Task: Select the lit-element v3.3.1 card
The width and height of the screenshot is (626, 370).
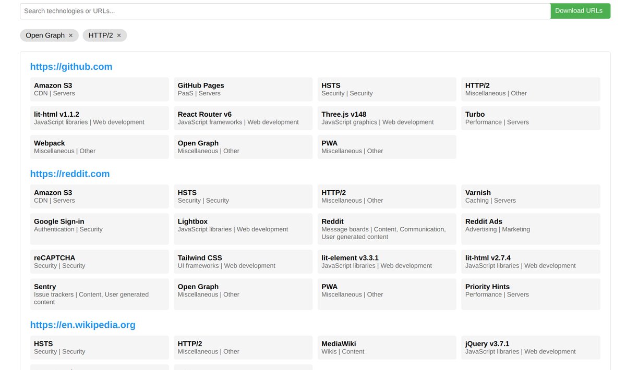Action: point(387,261)
